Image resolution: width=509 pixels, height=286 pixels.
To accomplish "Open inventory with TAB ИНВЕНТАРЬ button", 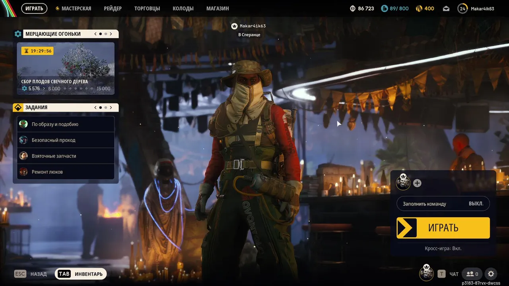I will click(81, 274).
